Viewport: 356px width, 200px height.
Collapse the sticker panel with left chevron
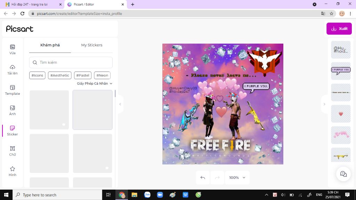[120, 104]
